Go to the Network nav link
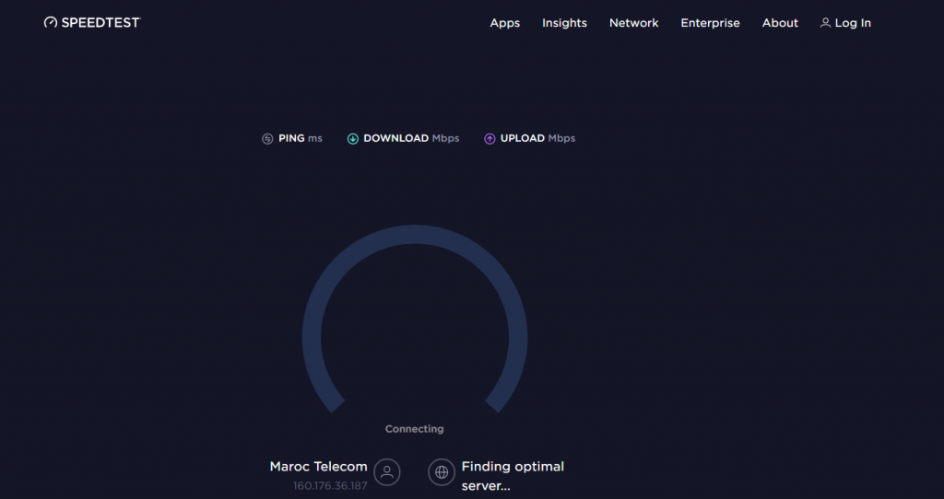Image resolution: width=944 pixels, height=499 pixels. (633, 23)
